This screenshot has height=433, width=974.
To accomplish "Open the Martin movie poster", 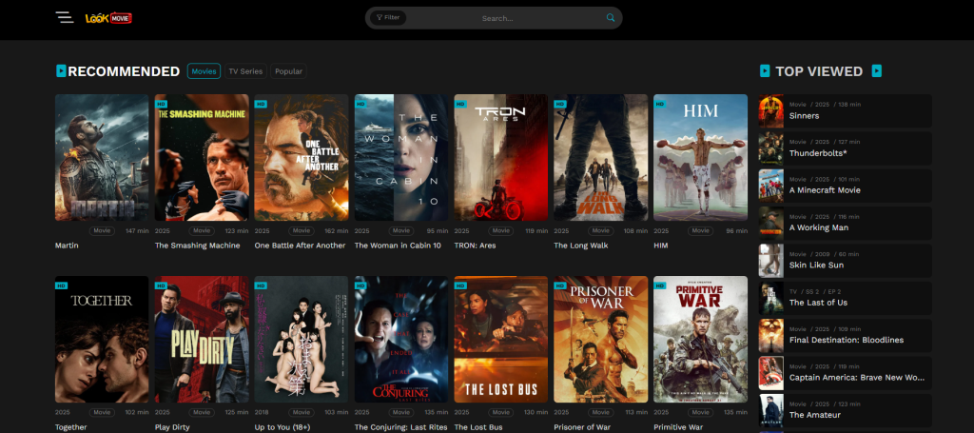I will click(x=102, y=158).
